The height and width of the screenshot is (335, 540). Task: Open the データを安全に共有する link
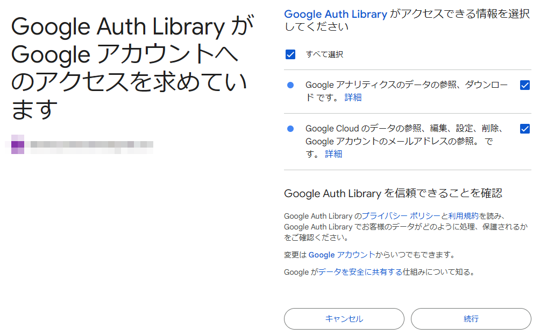(360, 272)
